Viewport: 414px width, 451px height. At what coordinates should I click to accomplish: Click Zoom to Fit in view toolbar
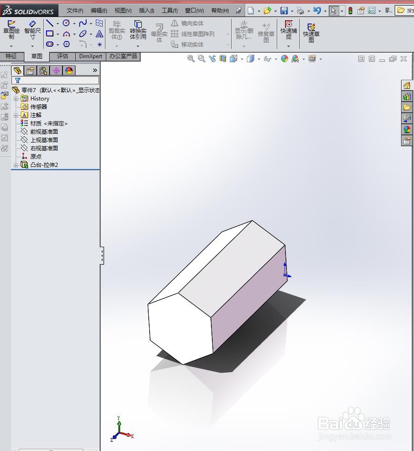[x=191, y=59]
